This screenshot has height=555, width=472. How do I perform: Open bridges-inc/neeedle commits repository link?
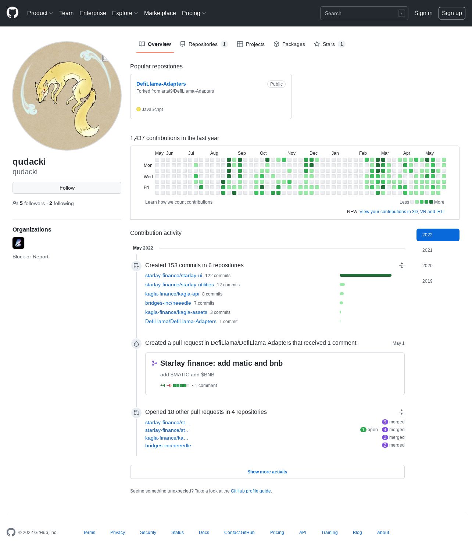[x=168, y=303]
